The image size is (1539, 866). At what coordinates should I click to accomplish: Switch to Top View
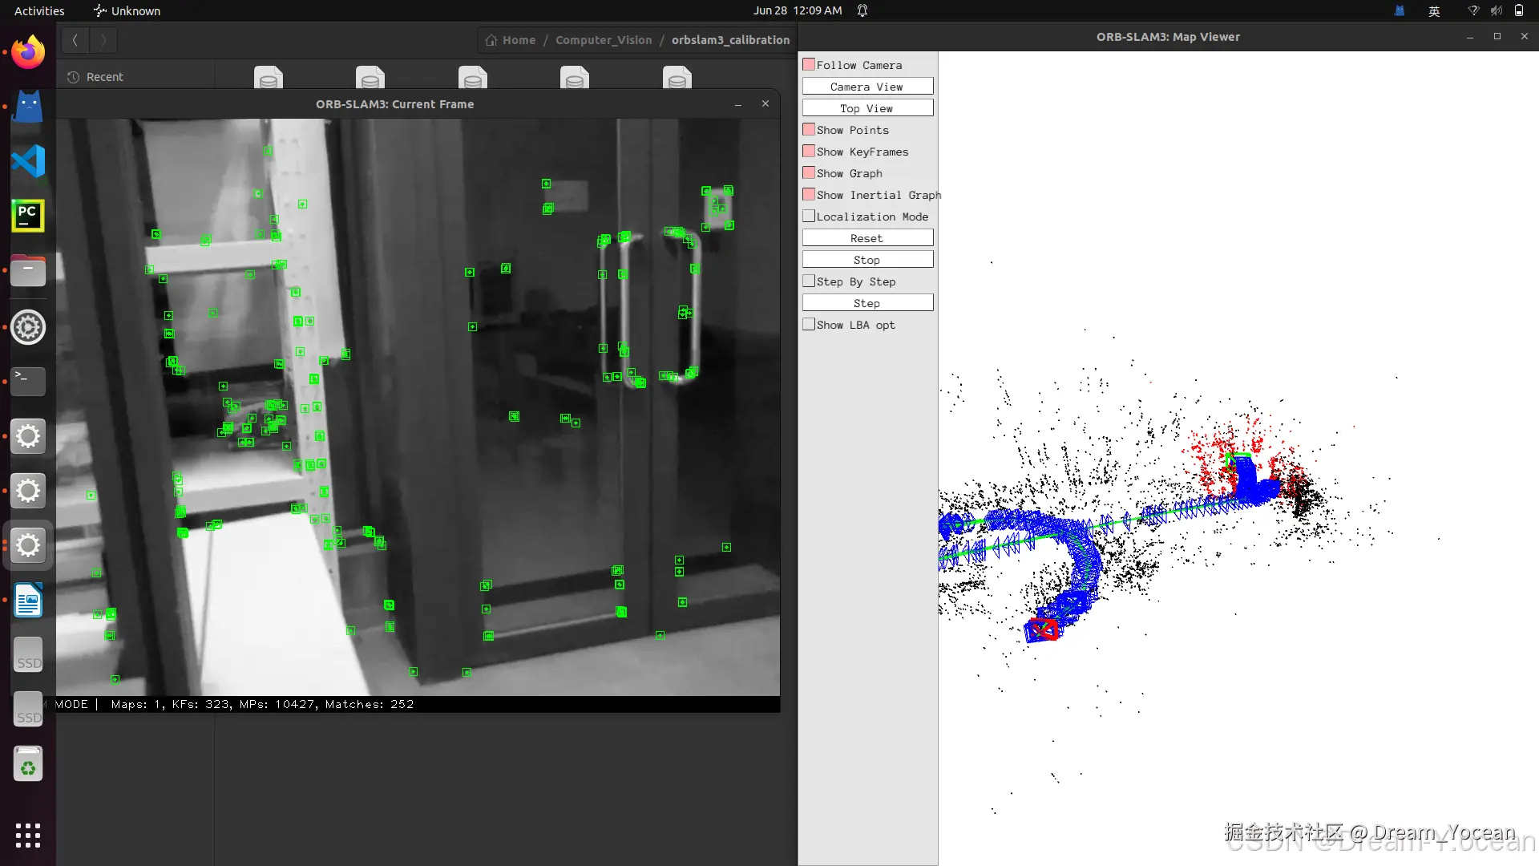[867, 108]
